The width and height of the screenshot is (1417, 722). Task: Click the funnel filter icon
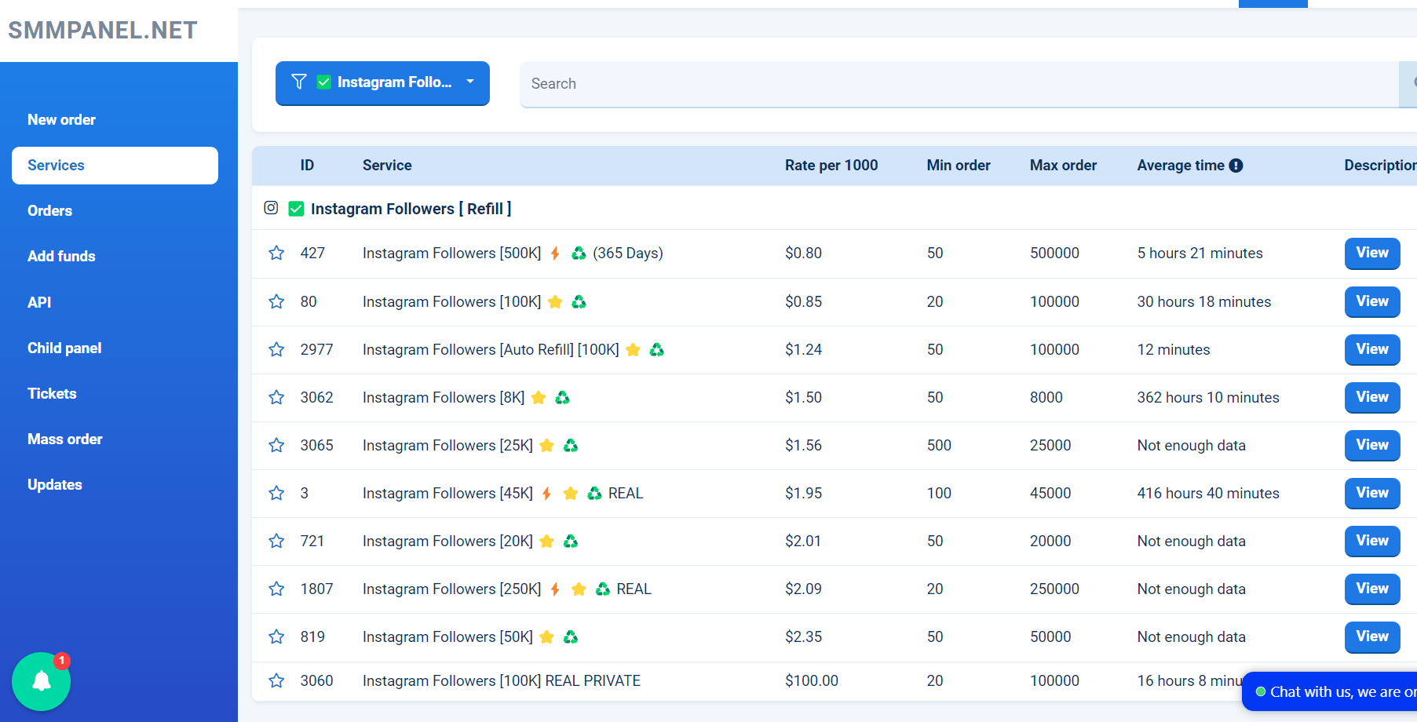299,82
